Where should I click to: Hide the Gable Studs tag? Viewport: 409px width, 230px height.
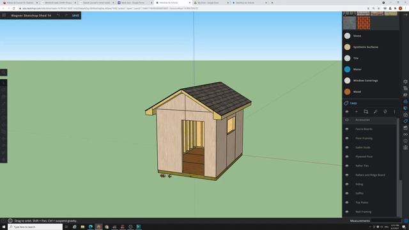tap(347, 148)
